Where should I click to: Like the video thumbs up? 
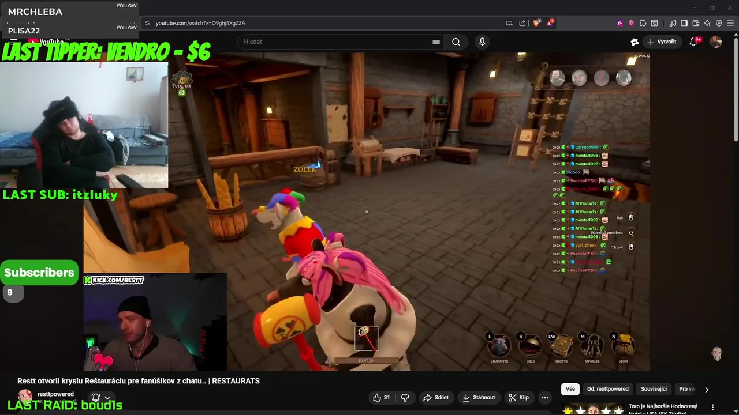[381, 397]
